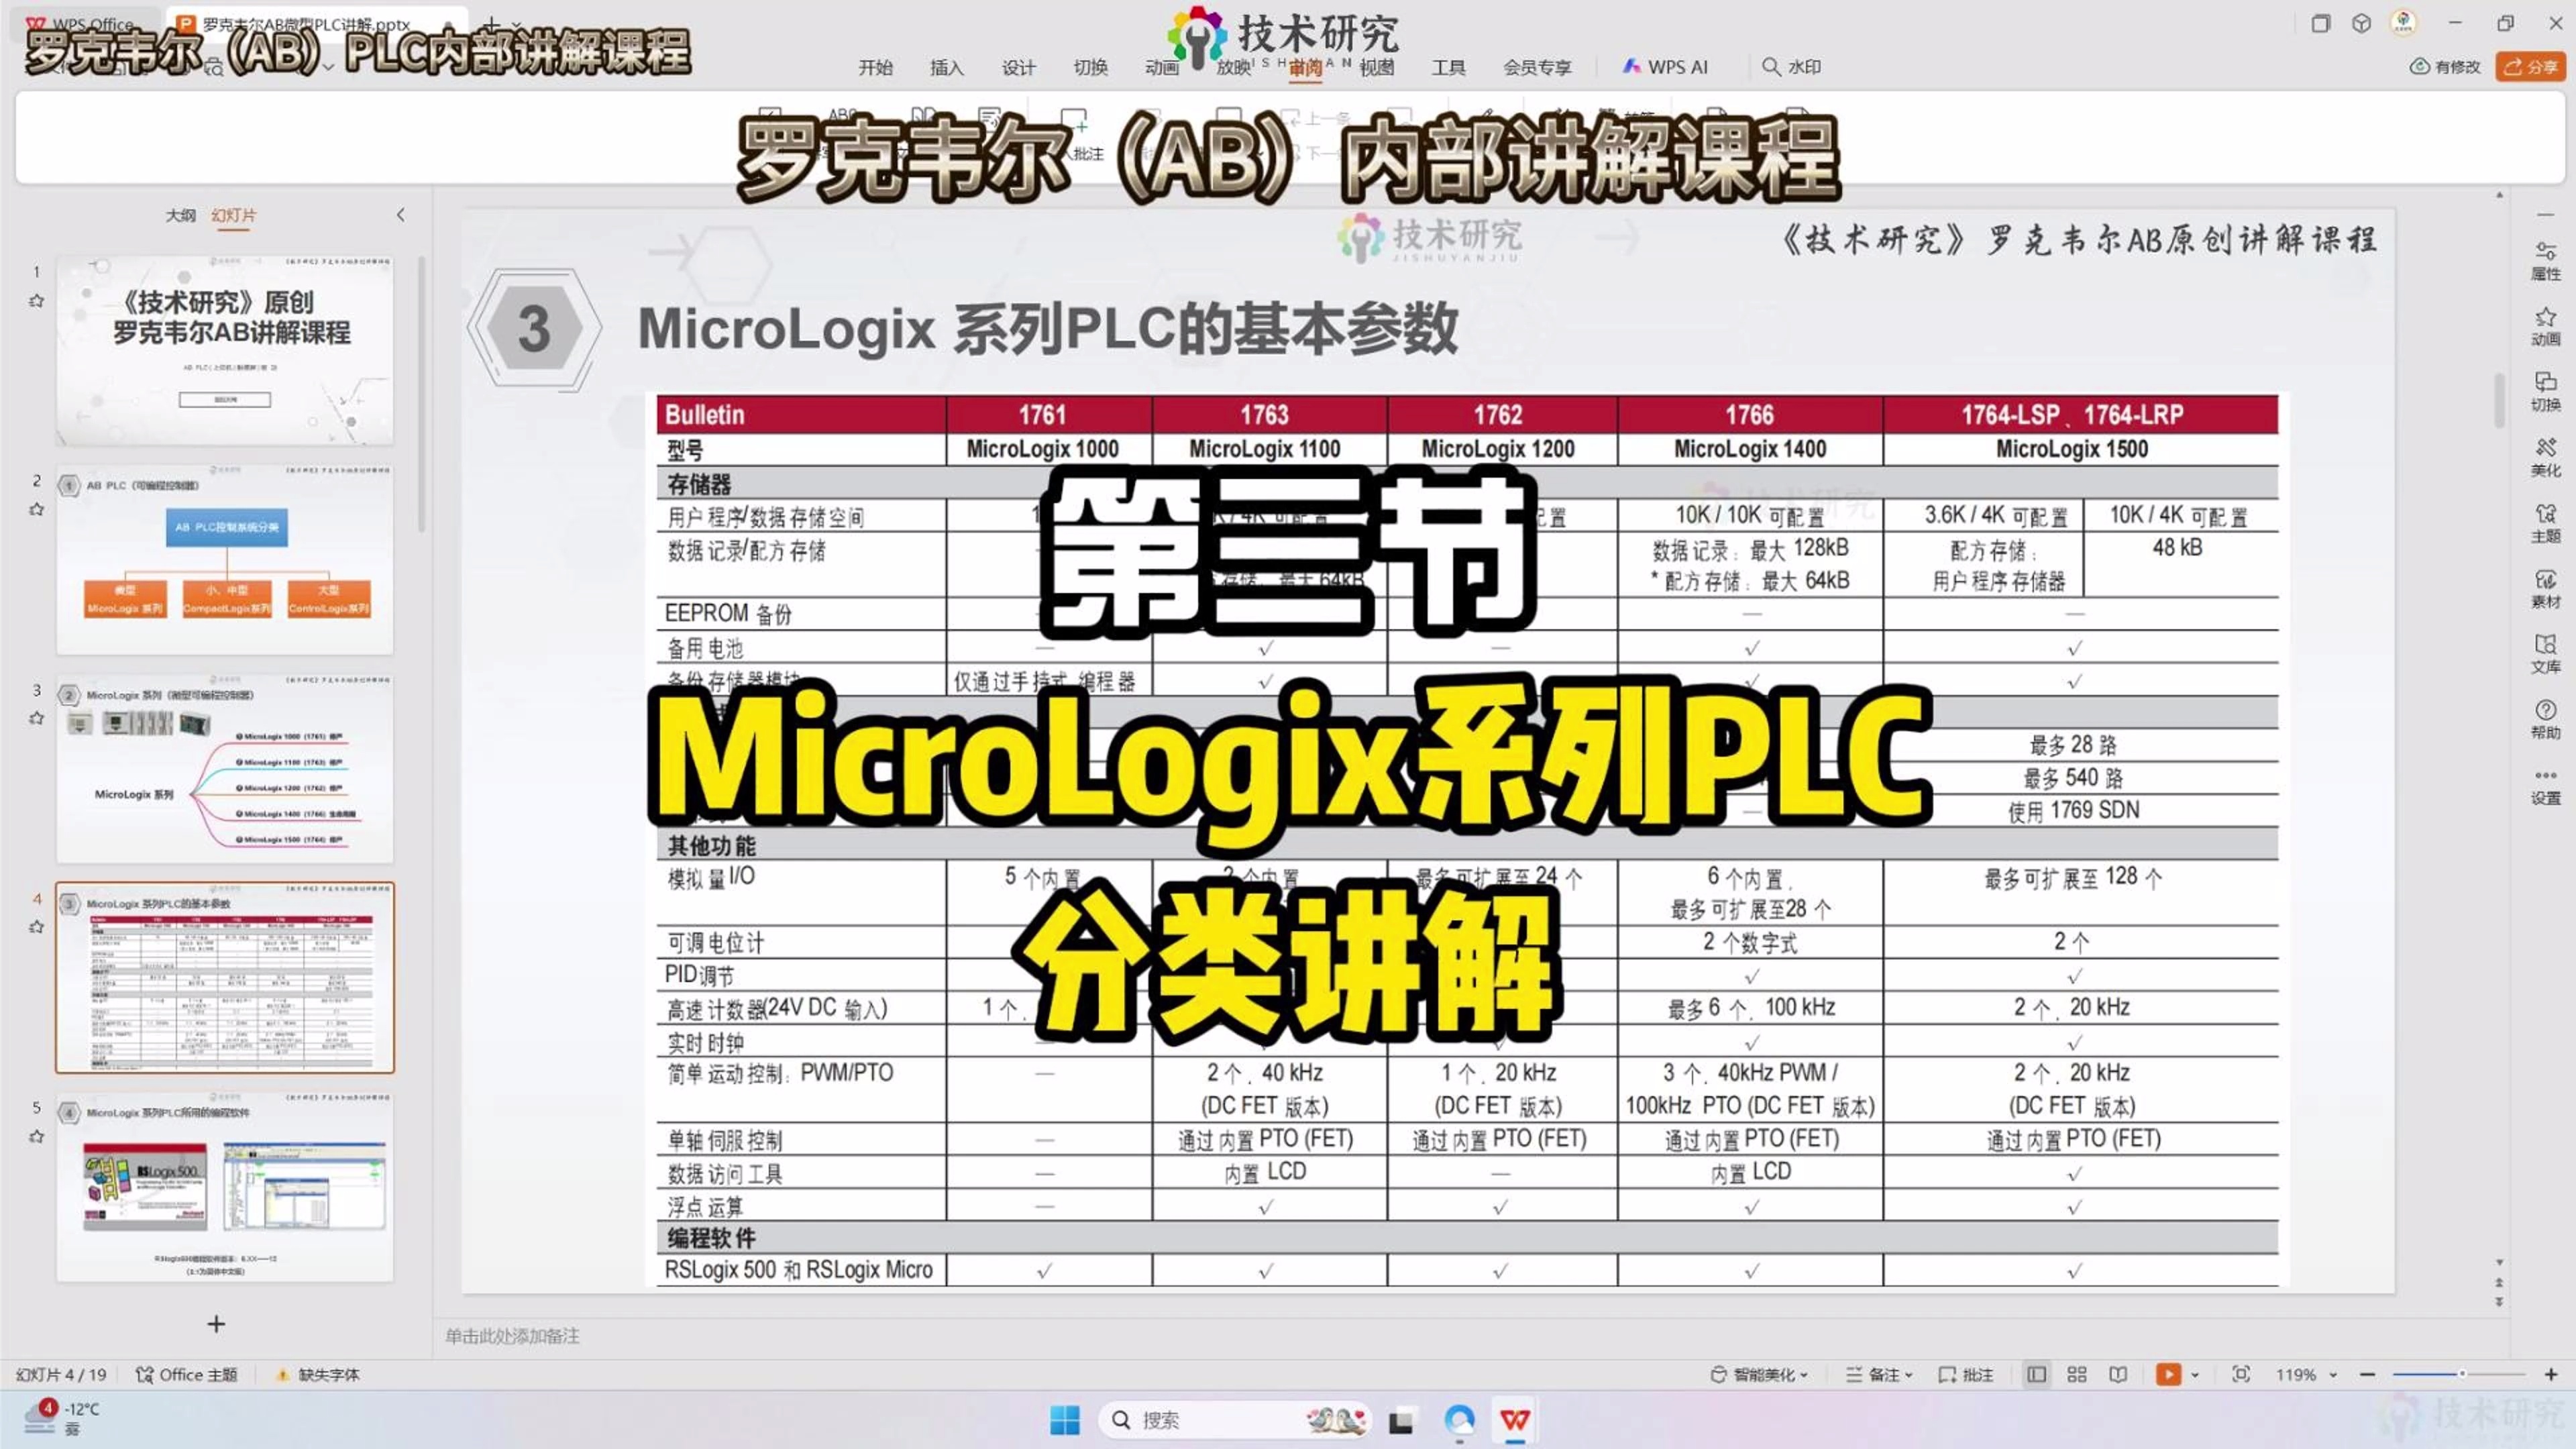This screenshot has width=2576, height=1449.
Task: Open the 美化 beautify sidebar icon
Action: pos(2545,456)
